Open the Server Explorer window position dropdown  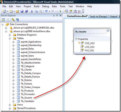(x=54, y=16)
